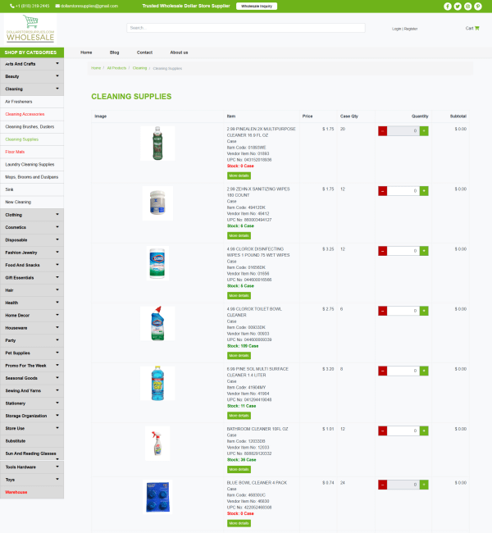Open the Facebook social icon

point(448,6)
